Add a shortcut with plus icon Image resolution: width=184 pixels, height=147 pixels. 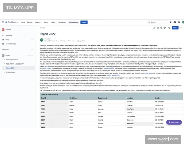click(x=32, y=50)
